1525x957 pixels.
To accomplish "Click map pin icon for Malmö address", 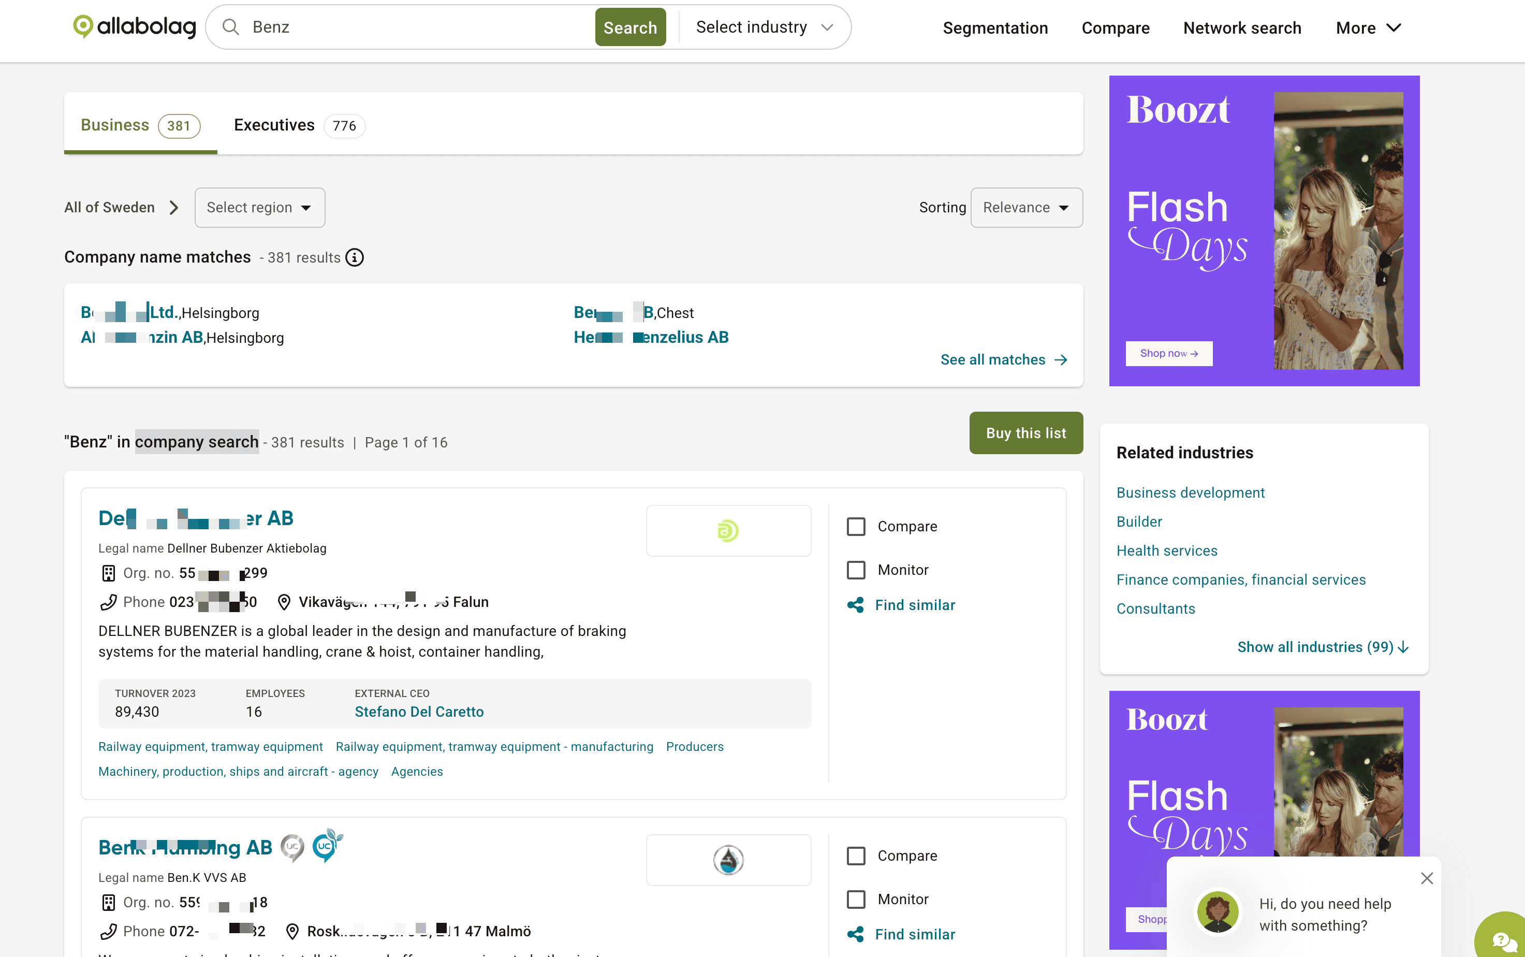I will tap(292, 931).
